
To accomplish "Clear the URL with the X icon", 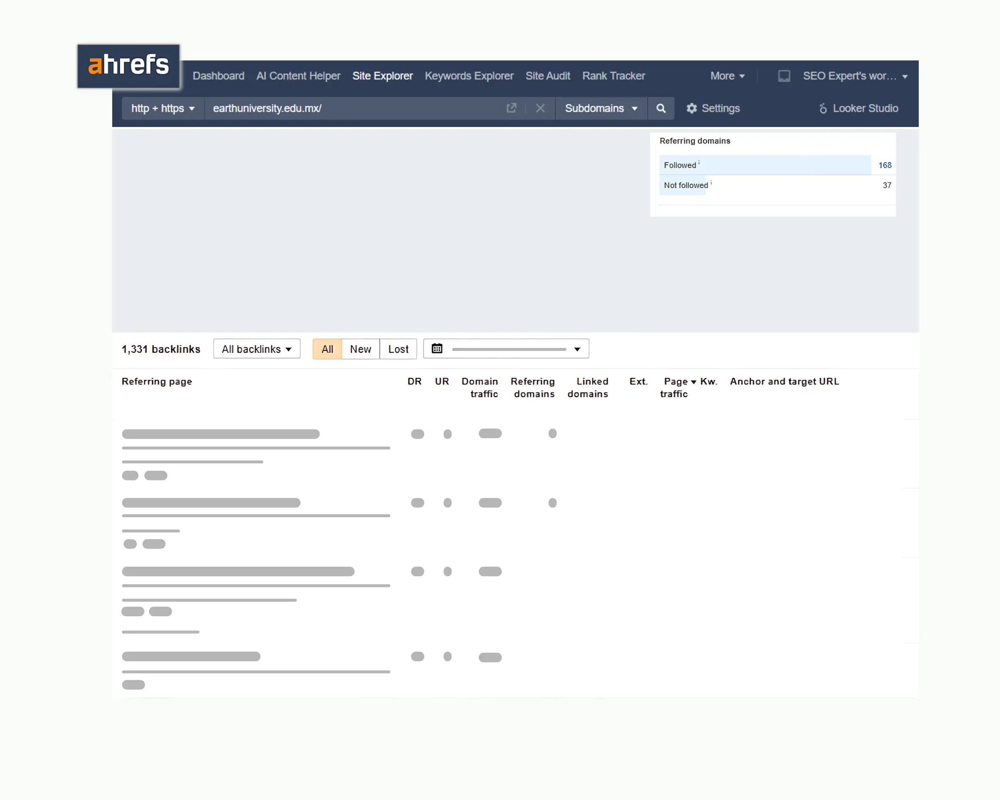I will point(540,108).
